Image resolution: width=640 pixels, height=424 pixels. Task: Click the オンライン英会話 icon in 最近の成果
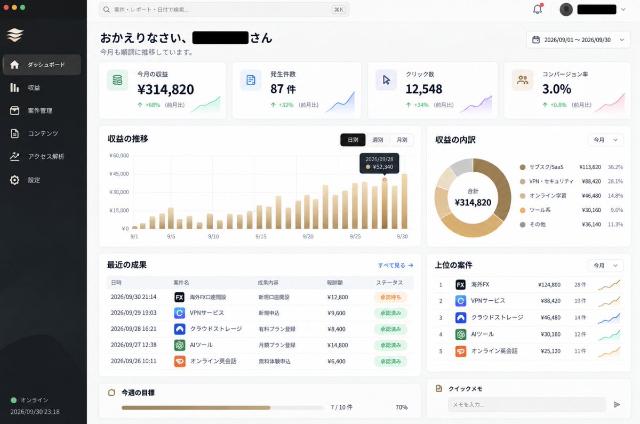pos(180,361)
